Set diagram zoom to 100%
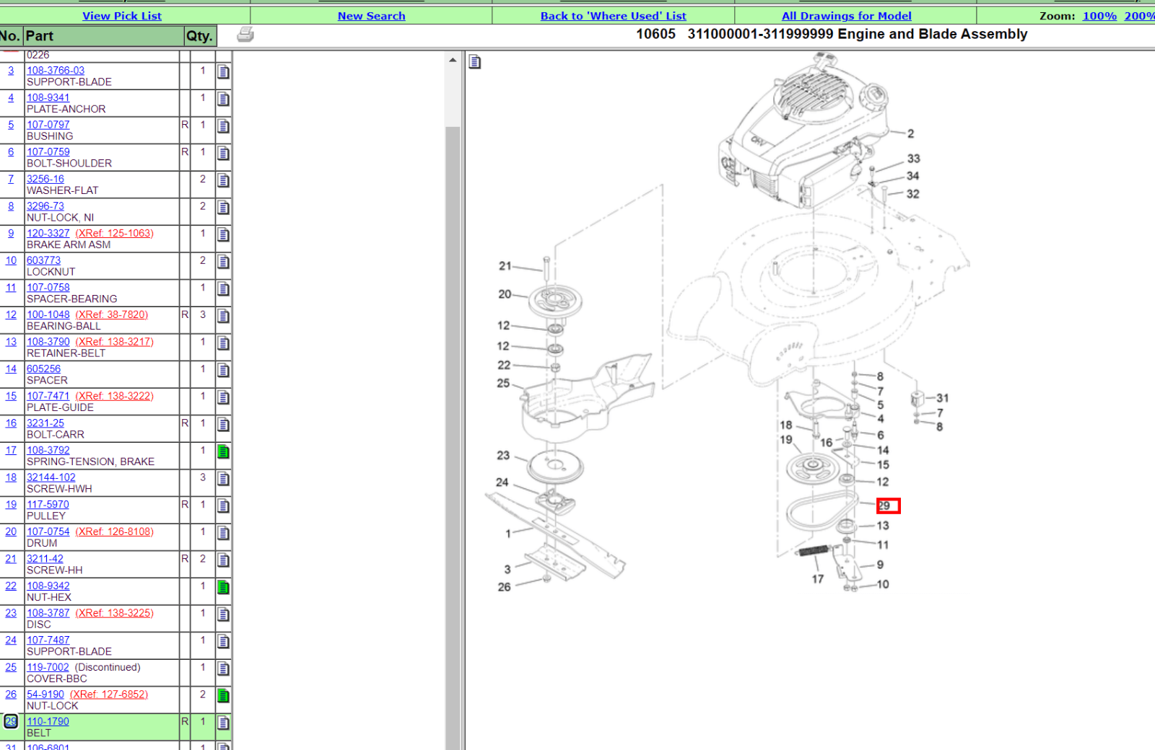1155x750 pixels. point(1100,16)
